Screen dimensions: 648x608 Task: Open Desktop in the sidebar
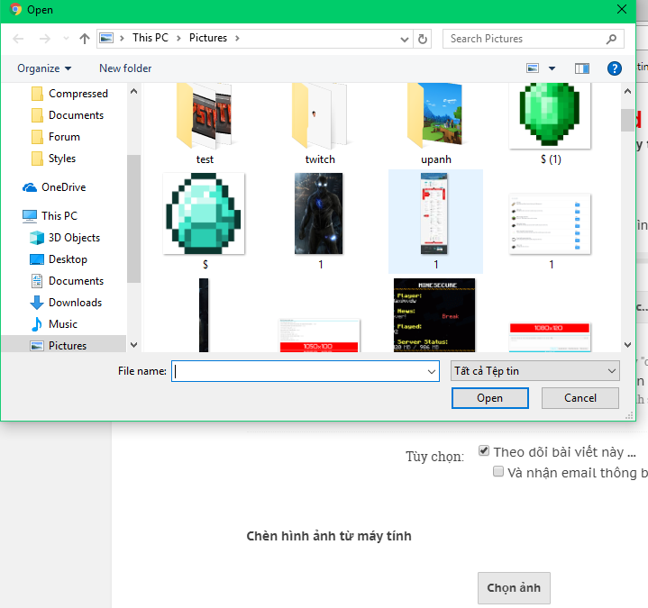tap(59, 259)
